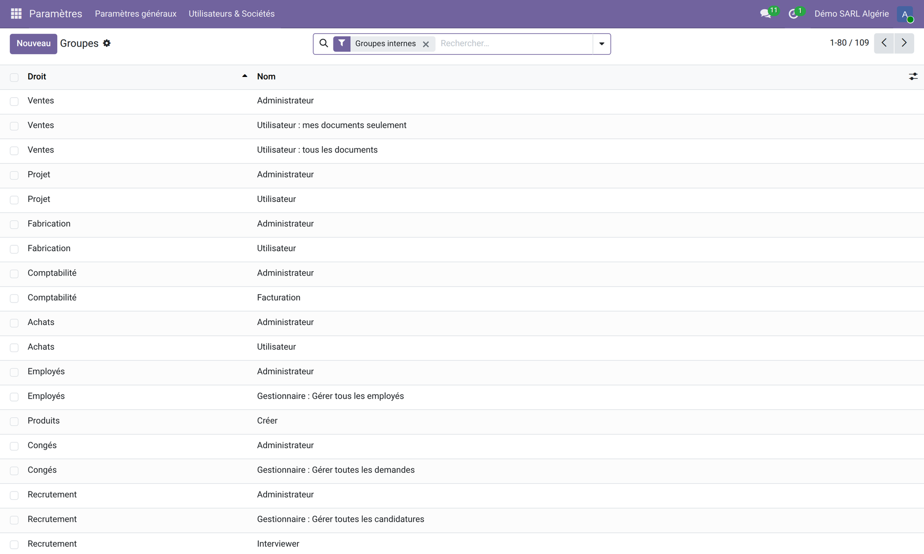Click the Nouveau button
The height and width of the screenshot is (554, 924).
click(x=33, y=44)
